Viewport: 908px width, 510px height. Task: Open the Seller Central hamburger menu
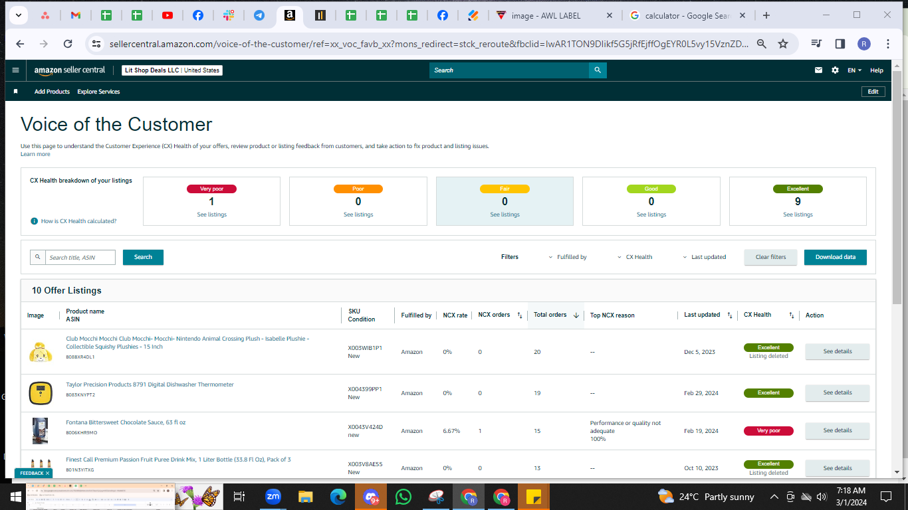coord(16,70)
